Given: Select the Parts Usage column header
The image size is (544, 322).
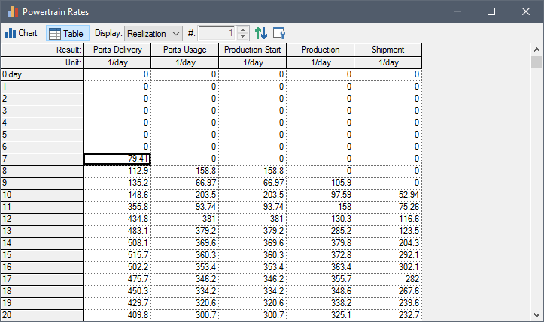Looking at the screenshot, I should tap(184, 50).
